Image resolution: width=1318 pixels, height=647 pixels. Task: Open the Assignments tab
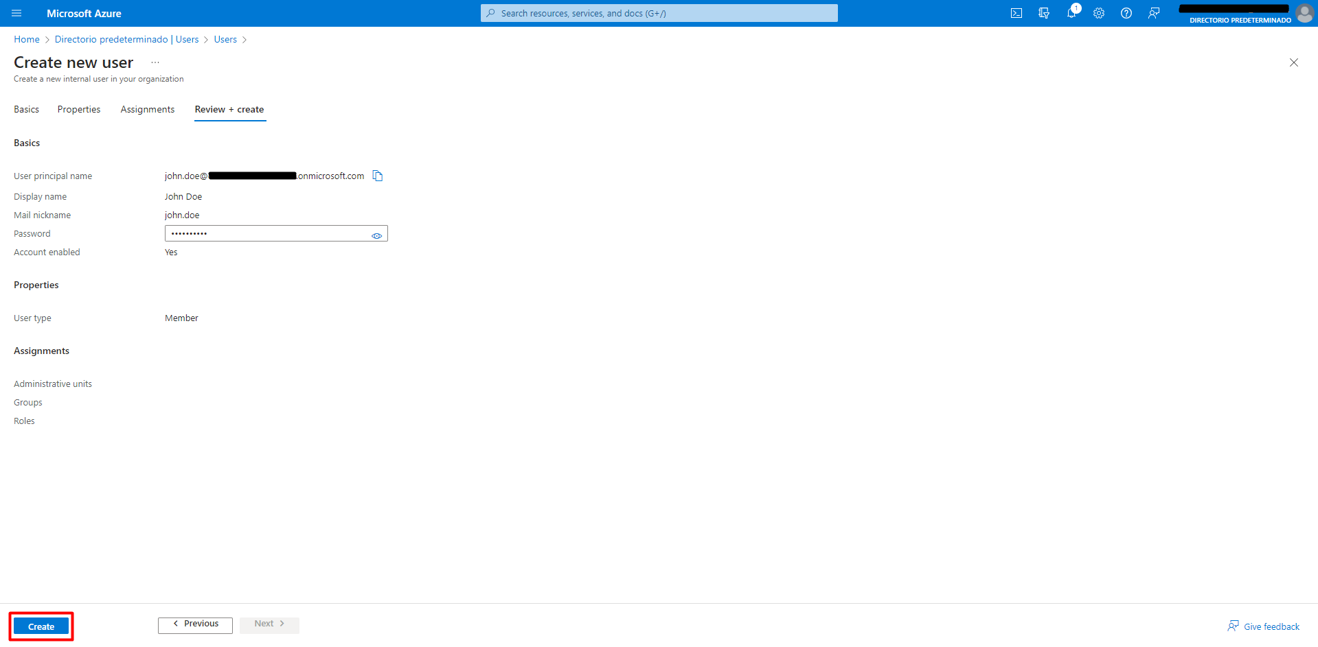coord(148,109)
